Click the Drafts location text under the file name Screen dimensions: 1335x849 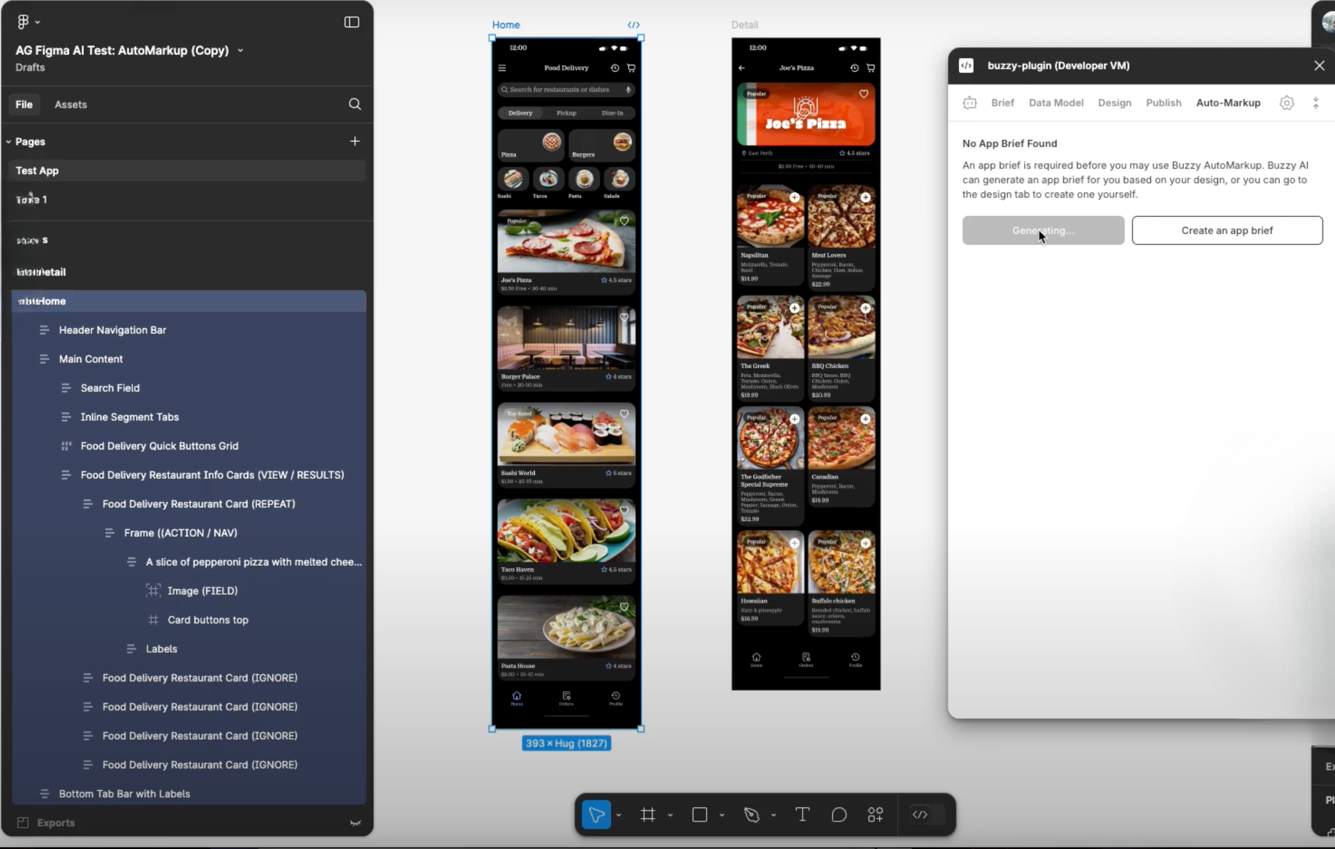pos(30,68)
